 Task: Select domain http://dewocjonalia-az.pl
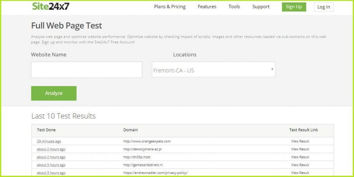point(142,149)
